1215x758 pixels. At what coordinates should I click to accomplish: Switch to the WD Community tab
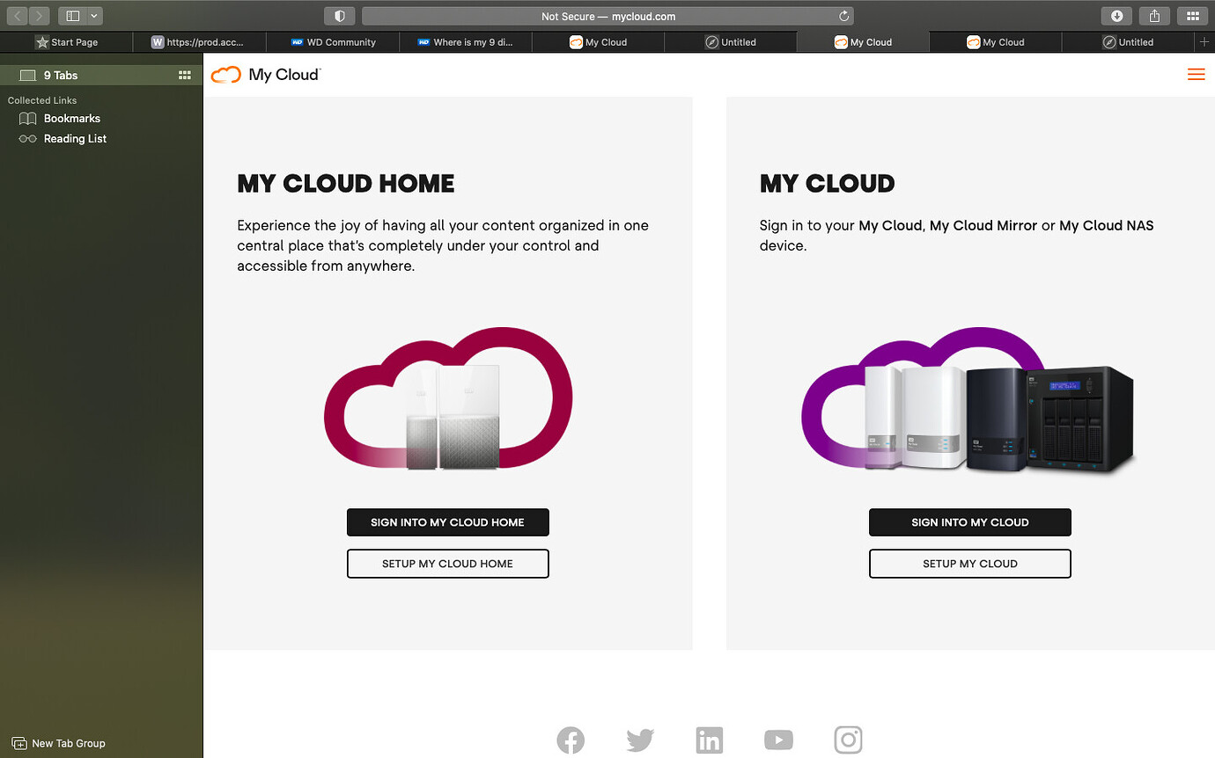click(333, 41)
